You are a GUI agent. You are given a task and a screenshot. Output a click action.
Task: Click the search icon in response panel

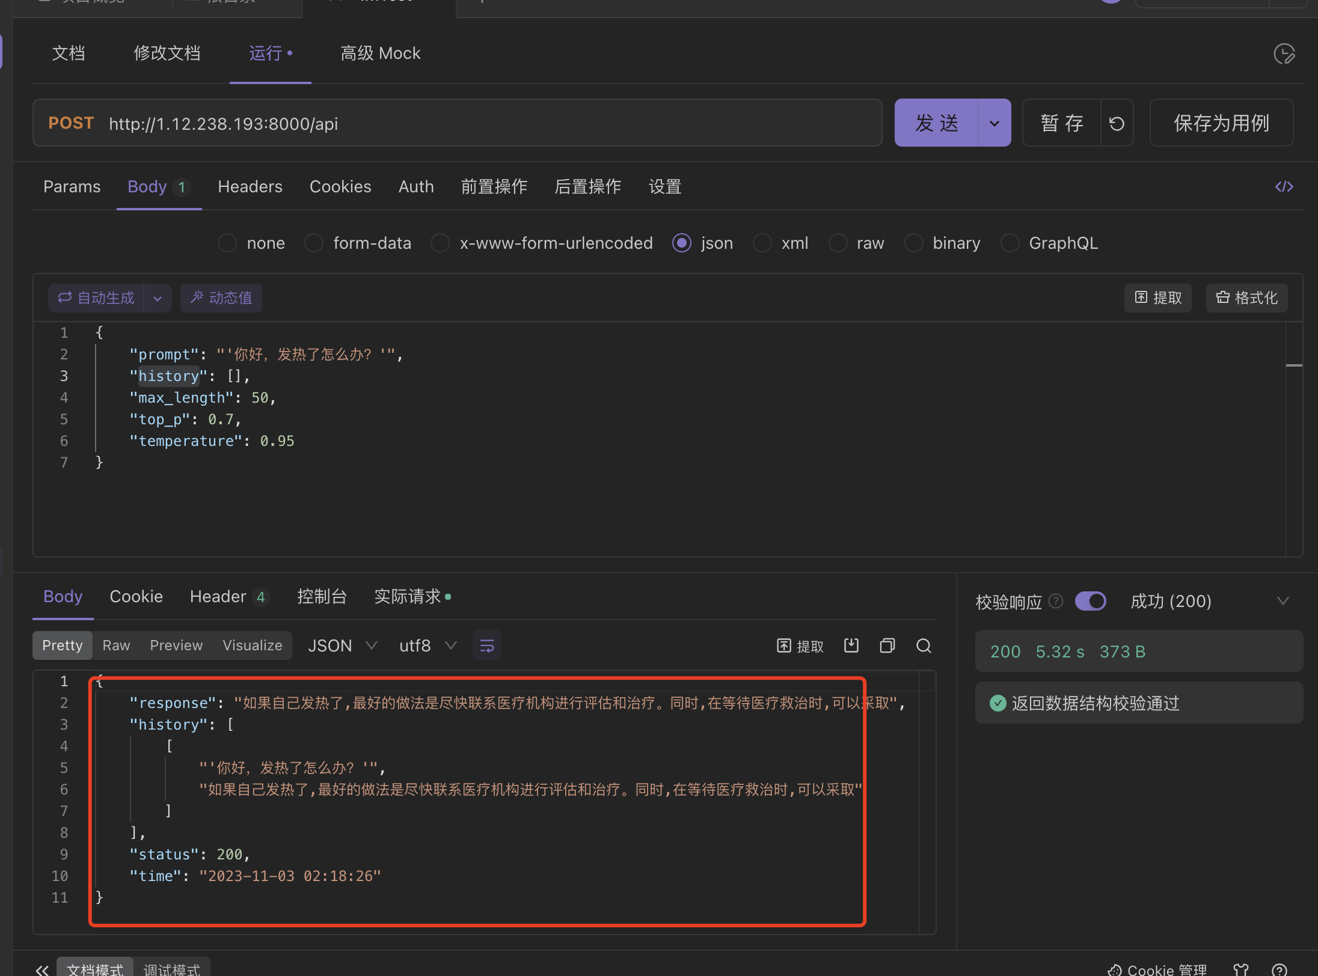pos(924,645)
